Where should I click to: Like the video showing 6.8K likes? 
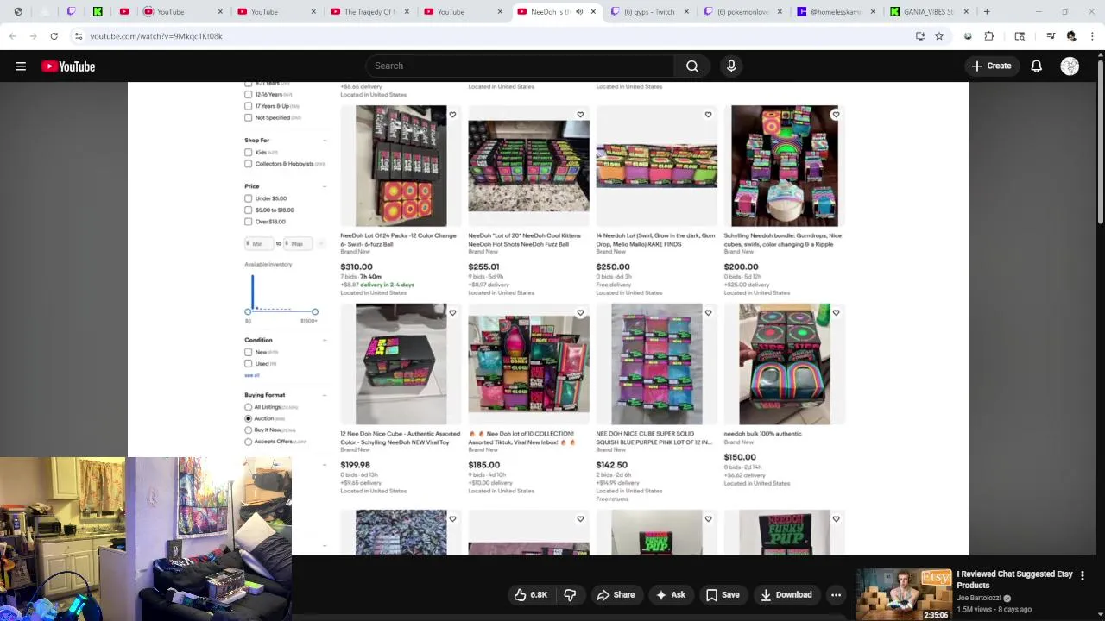pos(531,595)
